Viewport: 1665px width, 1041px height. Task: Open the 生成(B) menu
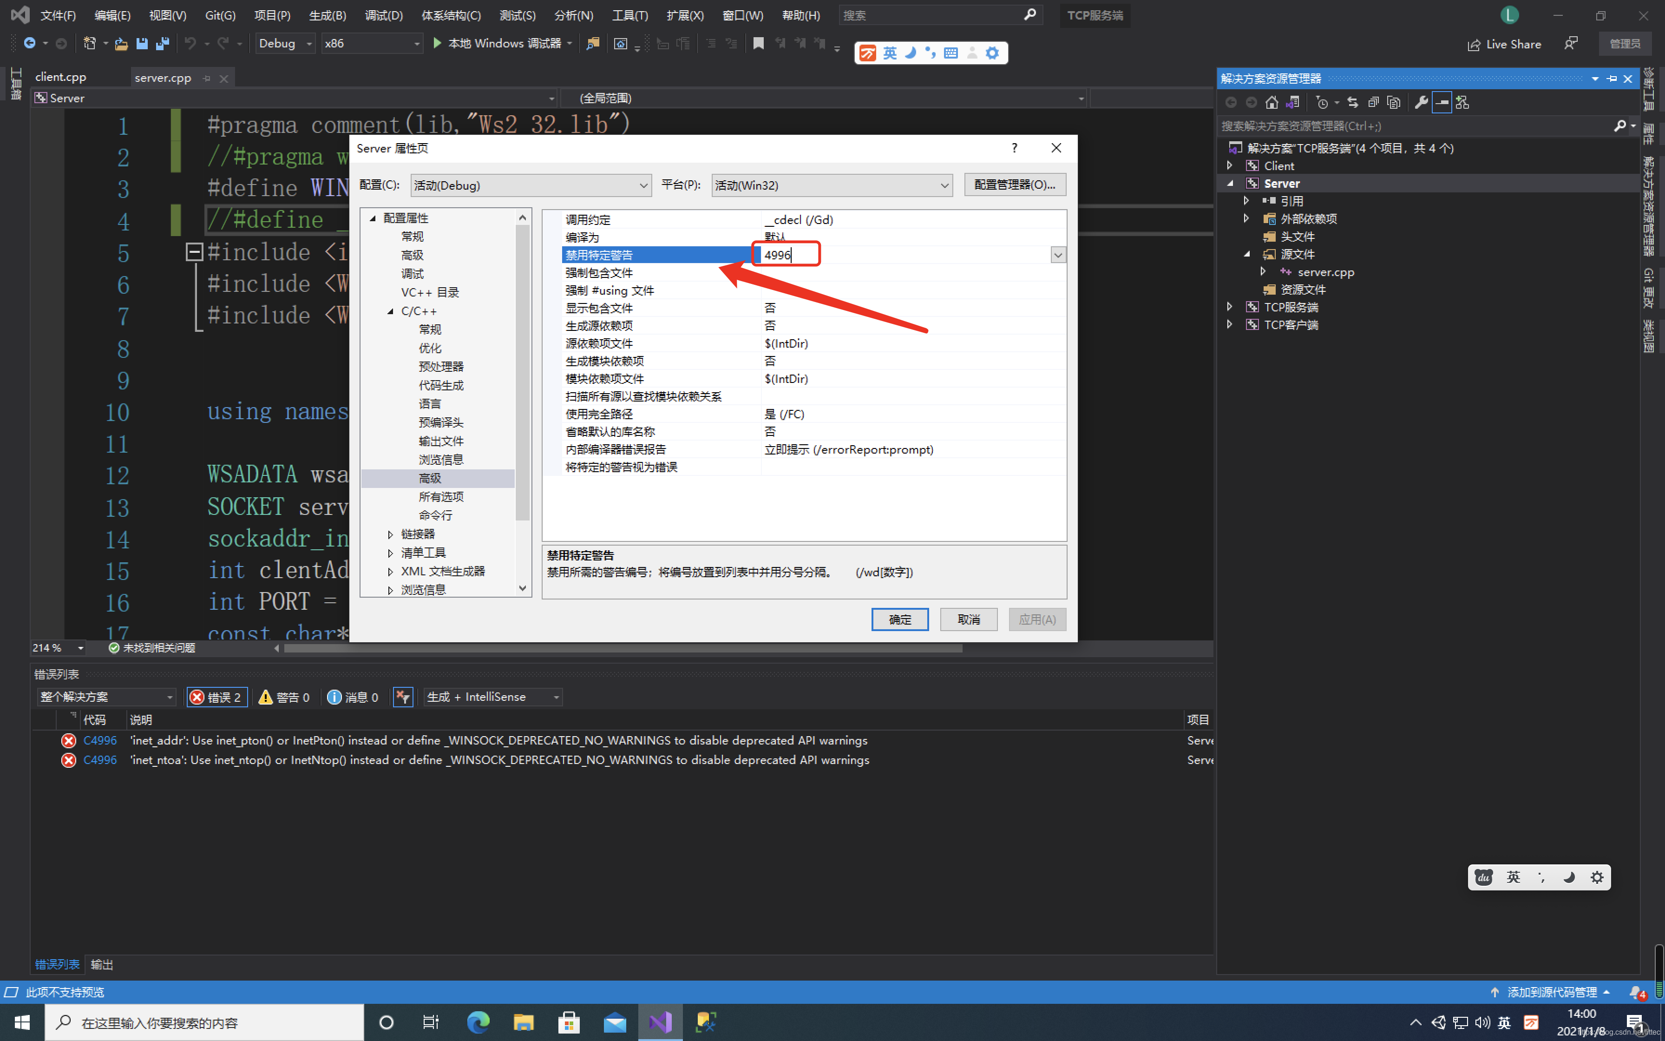(328, 15)
